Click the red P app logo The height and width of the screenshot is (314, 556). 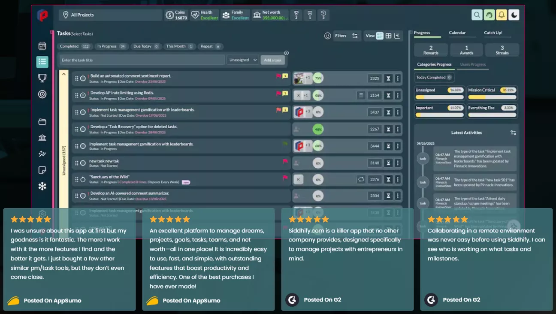click(42, 15)
